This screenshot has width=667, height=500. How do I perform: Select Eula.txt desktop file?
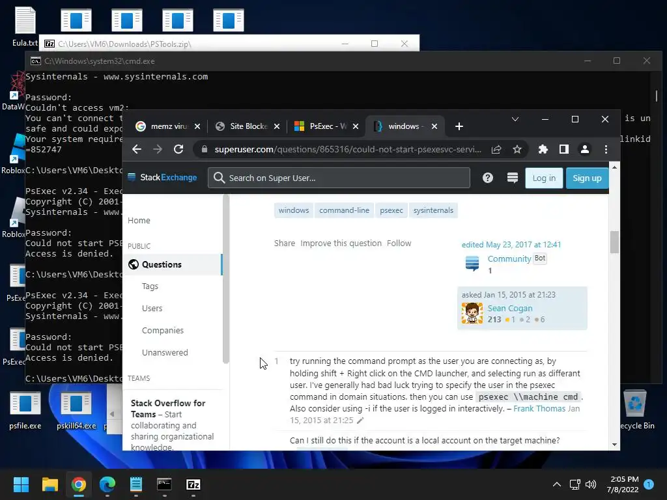click(25, 26)
